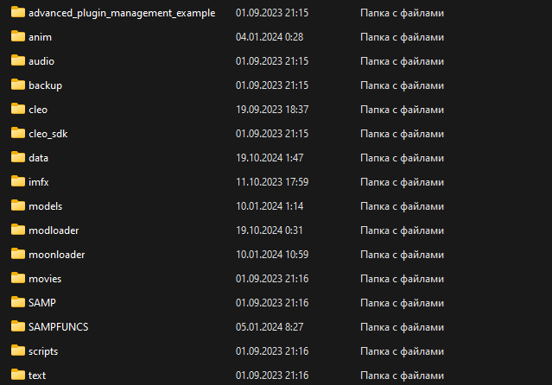This screenshot has width=552, height=385.
Task: Select the advanced_plugin_management_example folder name
Action: [x=122, y=13]
